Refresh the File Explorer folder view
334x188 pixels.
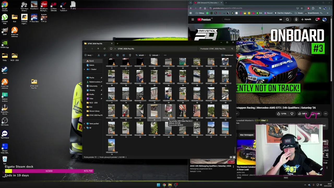click(104, 49)
